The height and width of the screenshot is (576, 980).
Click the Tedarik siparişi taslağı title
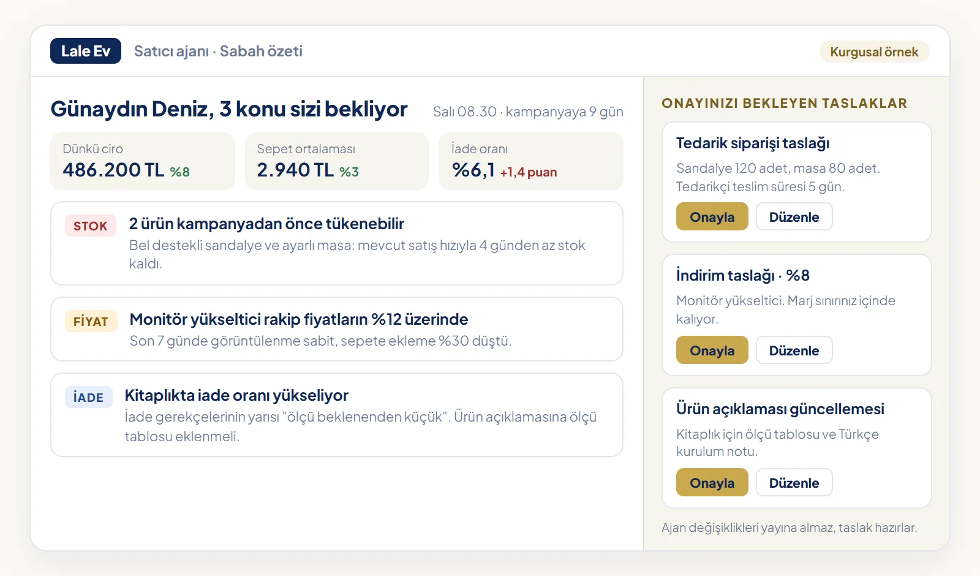click(x=753, y=143)
